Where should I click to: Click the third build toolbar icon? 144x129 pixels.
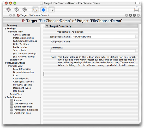point(25,9)
